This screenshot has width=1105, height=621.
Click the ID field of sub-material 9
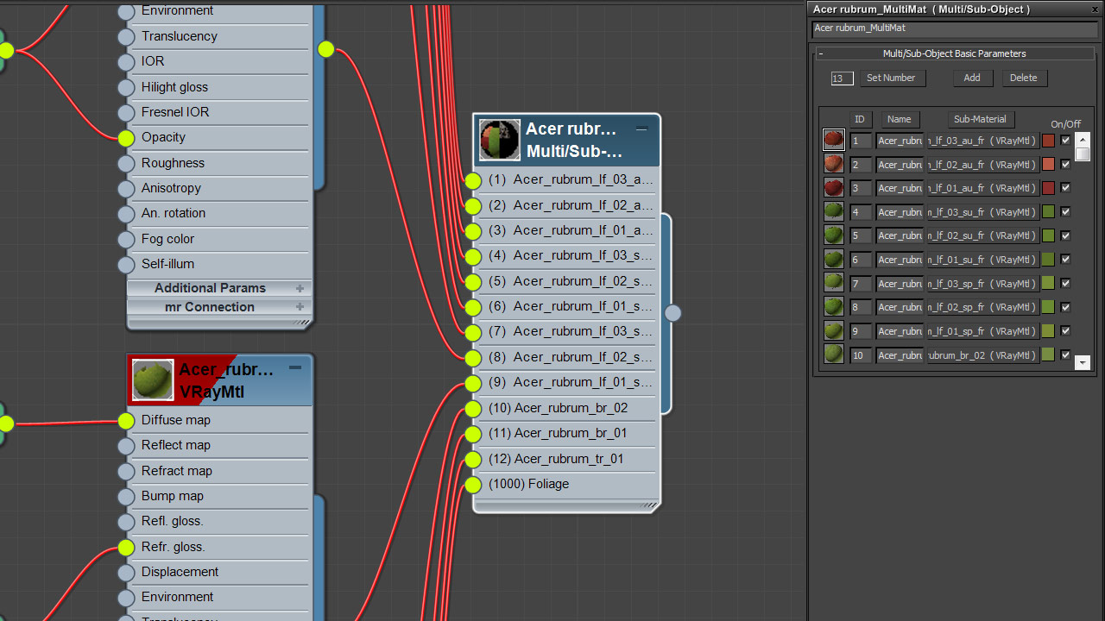point(861,330)
